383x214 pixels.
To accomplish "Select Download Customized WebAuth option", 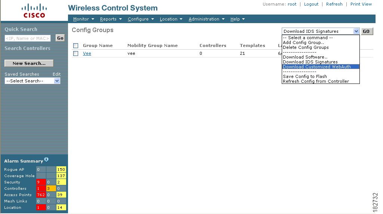I will [x=321, y=67].
